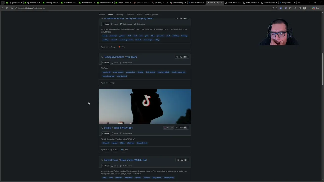
Task: Open the Events navigation link
Action: [140, 14]
